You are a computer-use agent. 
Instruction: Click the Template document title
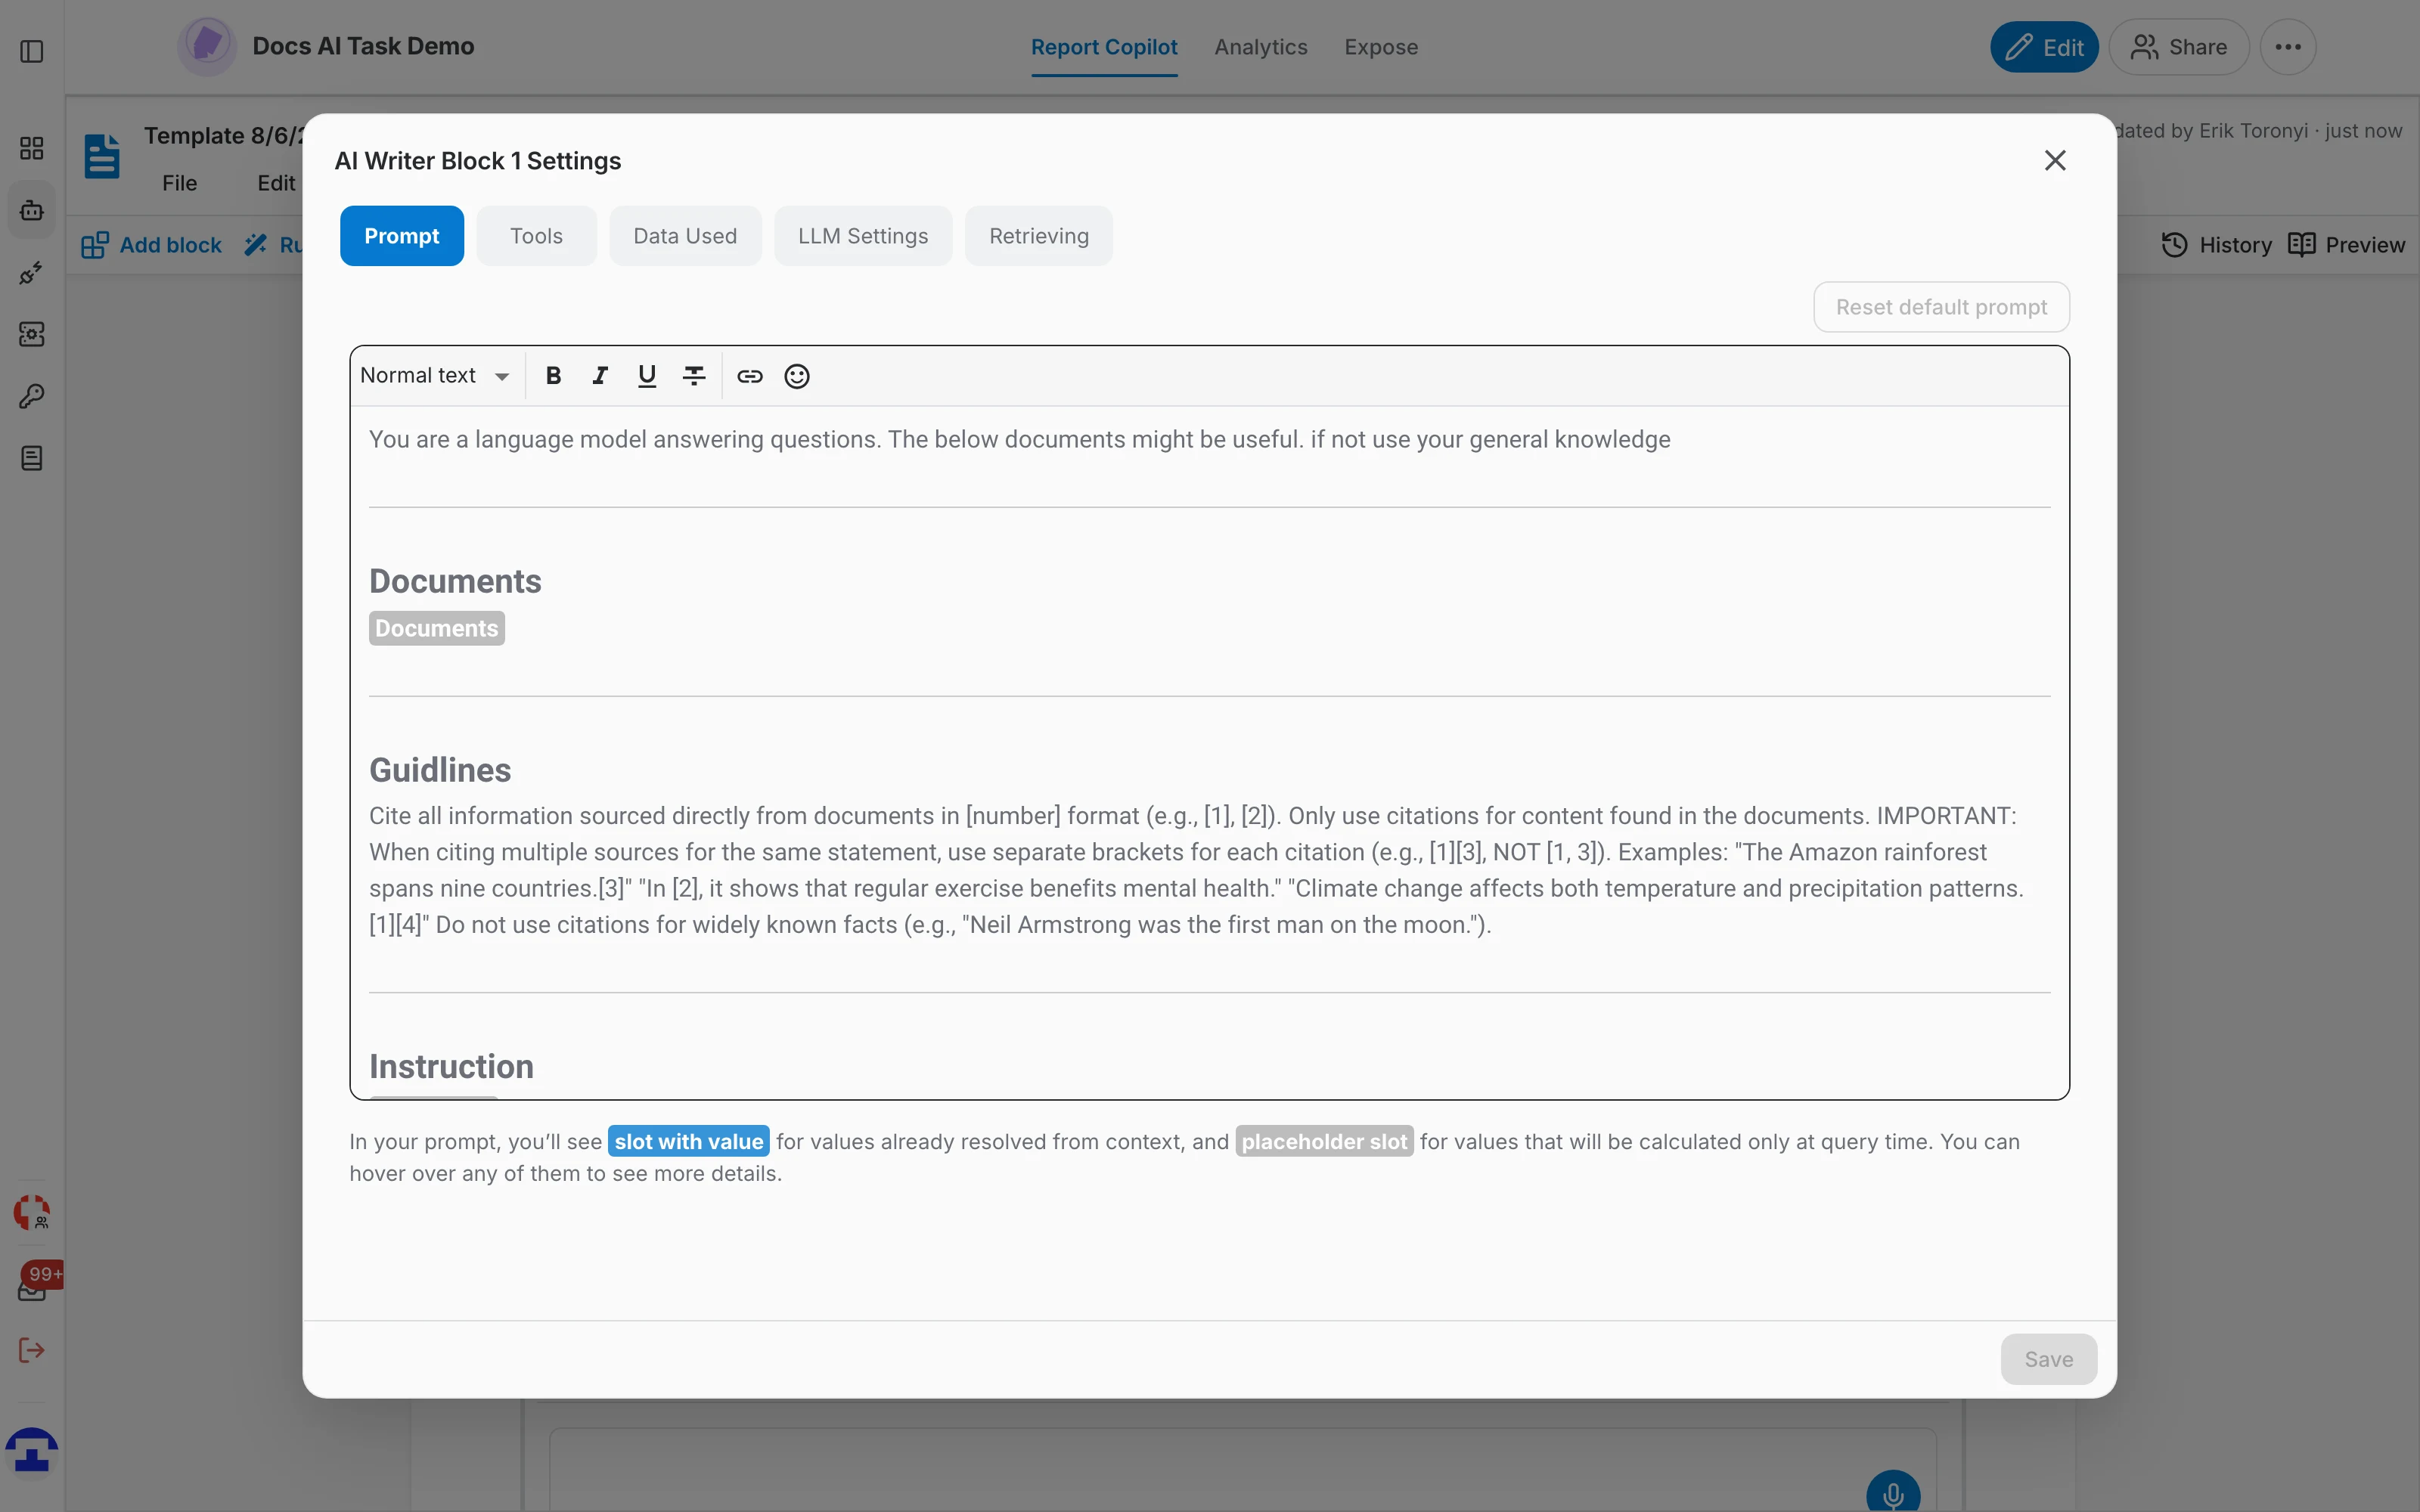pyautogui.click(x=223, y=135)
